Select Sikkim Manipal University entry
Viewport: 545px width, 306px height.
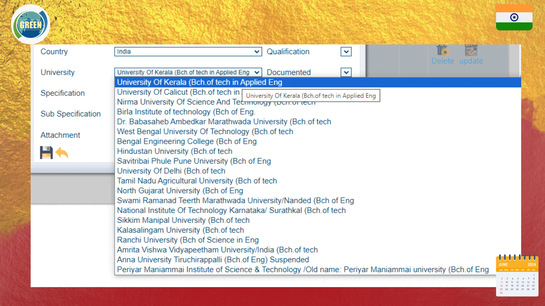tap(183, 220)
